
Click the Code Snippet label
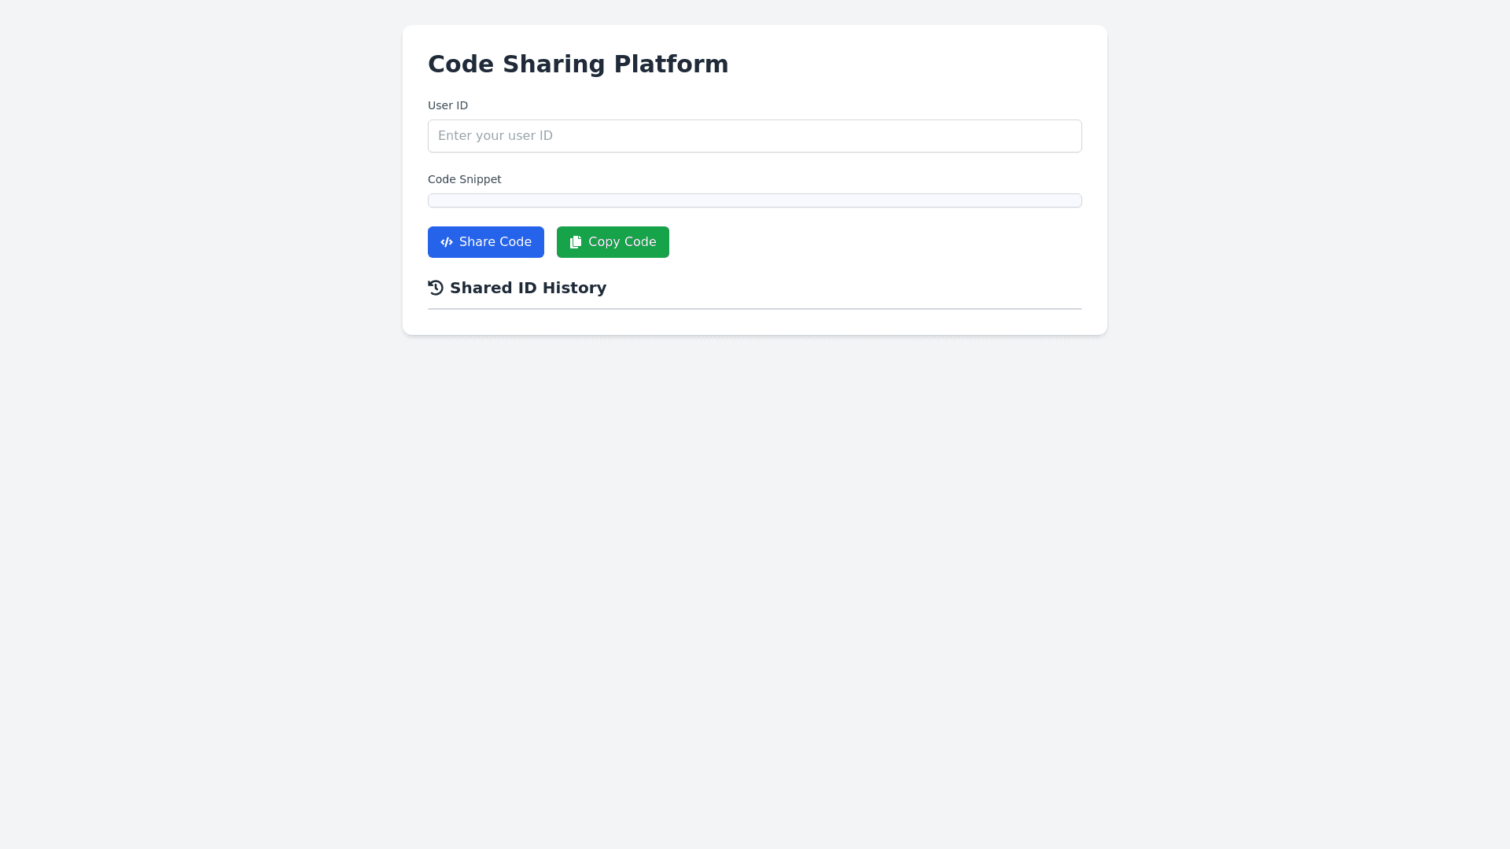464,179
